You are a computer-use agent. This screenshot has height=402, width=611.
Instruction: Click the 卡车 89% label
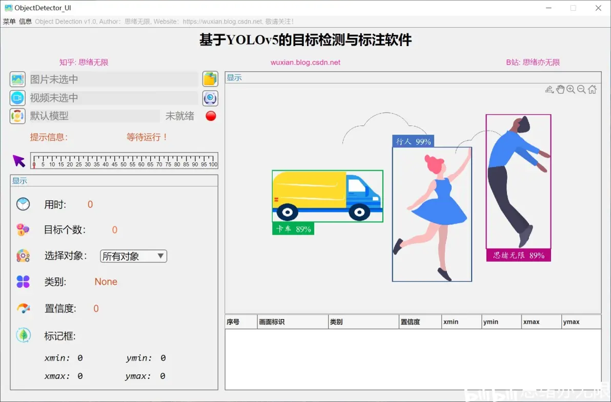pyautogui.click(x=293, y=229)
